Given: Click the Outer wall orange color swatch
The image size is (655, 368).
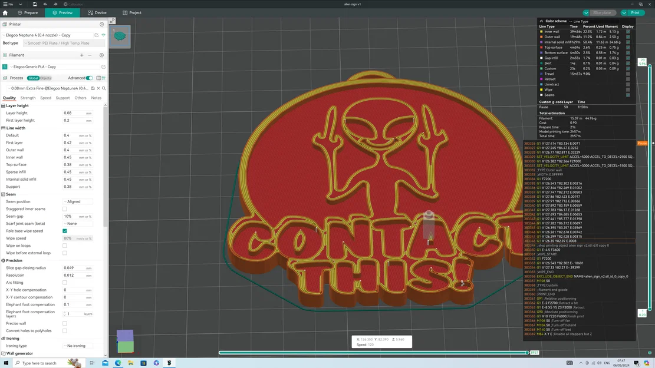Looking at the screenshot, I should click(541, 37).
